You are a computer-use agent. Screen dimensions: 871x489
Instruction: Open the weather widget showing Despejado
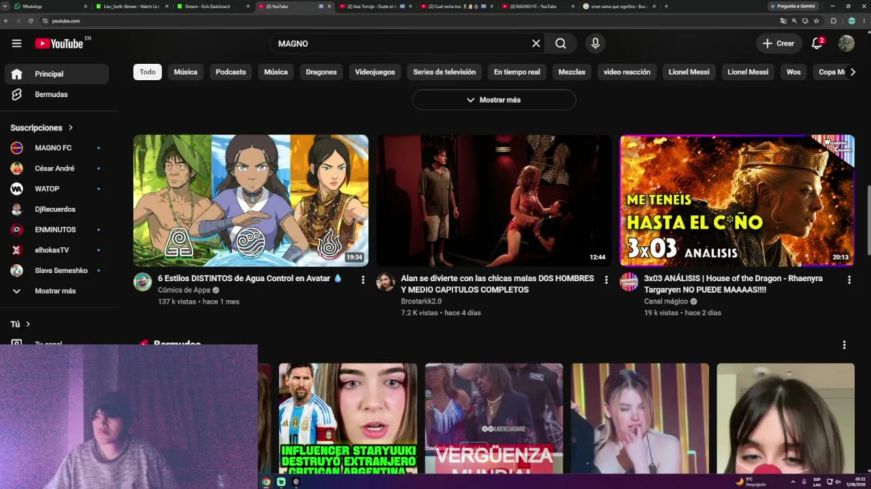pos(751,482)
